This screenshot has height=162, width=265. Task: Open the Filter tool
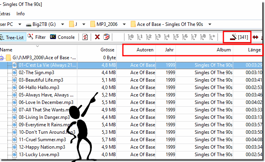click(37, 37)
